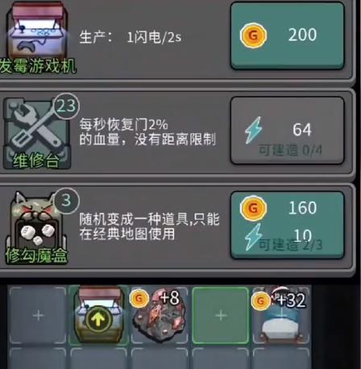
Task: Tap the ore rock producing +8 gold
Action: coord(159,319)
